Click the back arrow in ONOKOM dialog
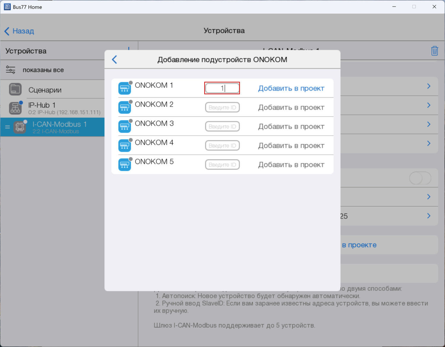The image size is (445, 347). coord(115,60)
